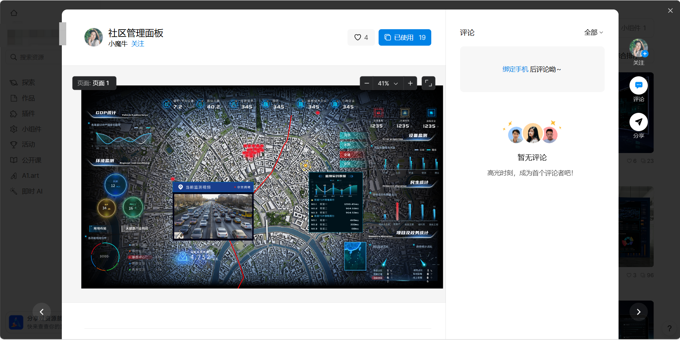
Task: Go to next resource with right arrow
Action: click(x=639, y=312)
